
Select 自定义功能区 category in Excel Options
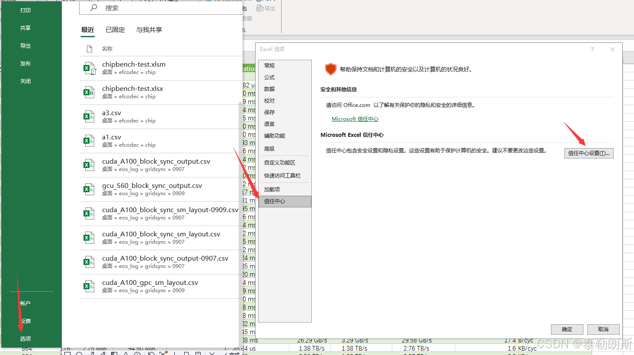coord(285,163)
